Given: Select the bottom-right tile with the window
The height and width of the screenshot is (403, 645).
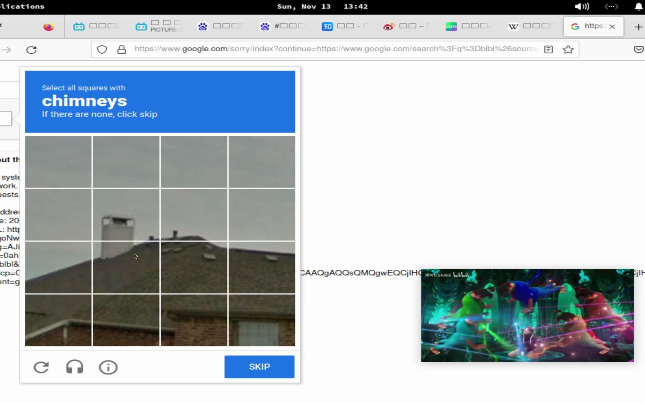Looking at the screenshot, I should point(262,320).
